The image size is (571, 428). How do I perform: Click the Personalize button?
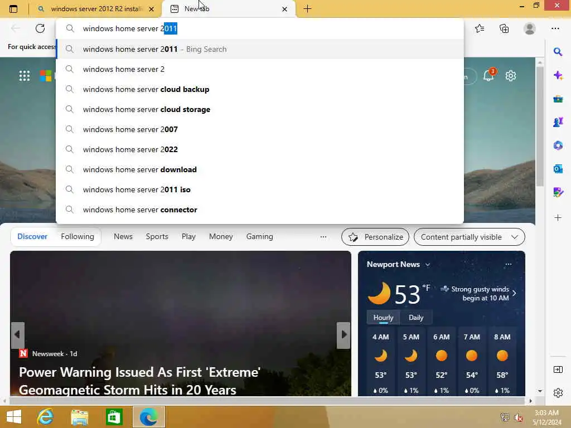[375, 237]
